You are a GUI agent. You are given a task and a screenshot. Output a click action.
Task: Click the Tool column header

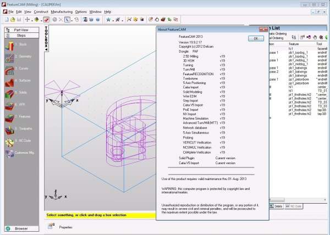pos(319,44)
